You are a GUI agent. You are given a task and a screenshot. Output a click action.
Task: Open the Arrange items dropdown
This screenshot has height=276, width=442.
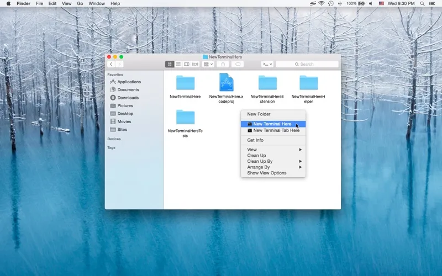208,64
